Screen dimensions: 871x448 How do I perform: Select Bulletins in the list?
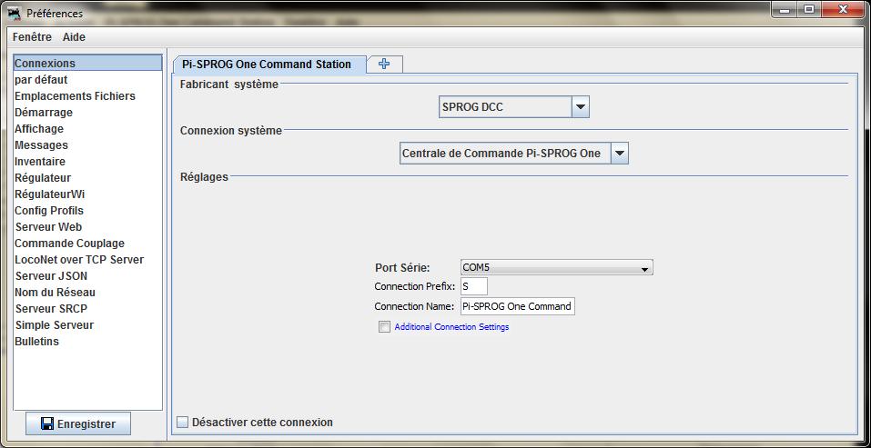pyautogui.click(x=87, y=342)
